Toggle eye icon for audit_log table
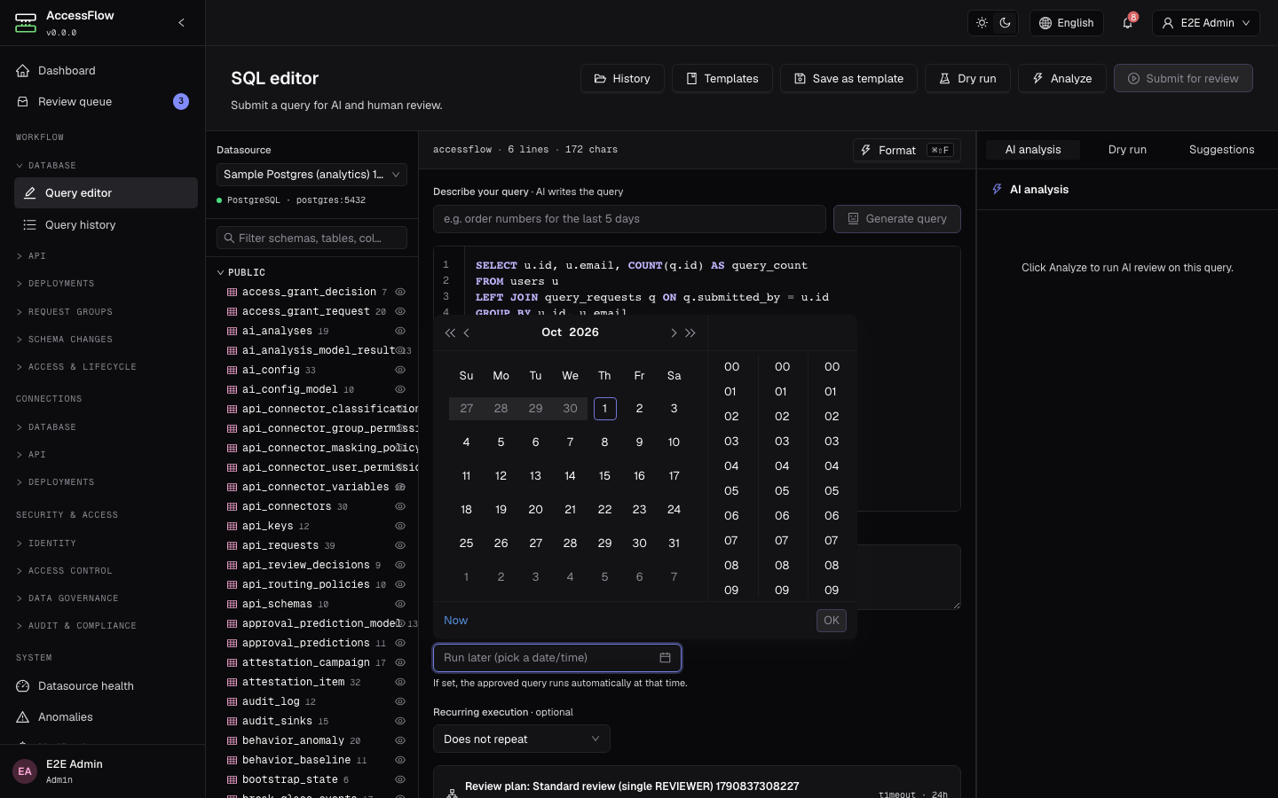 pos(400,701)
